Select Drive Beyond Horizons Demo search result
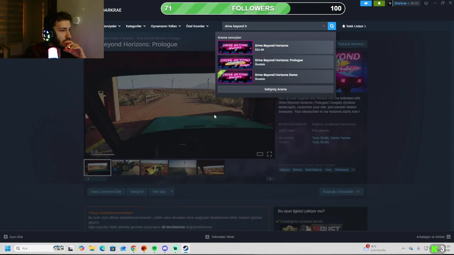454x255 pixels. [276, 76]
